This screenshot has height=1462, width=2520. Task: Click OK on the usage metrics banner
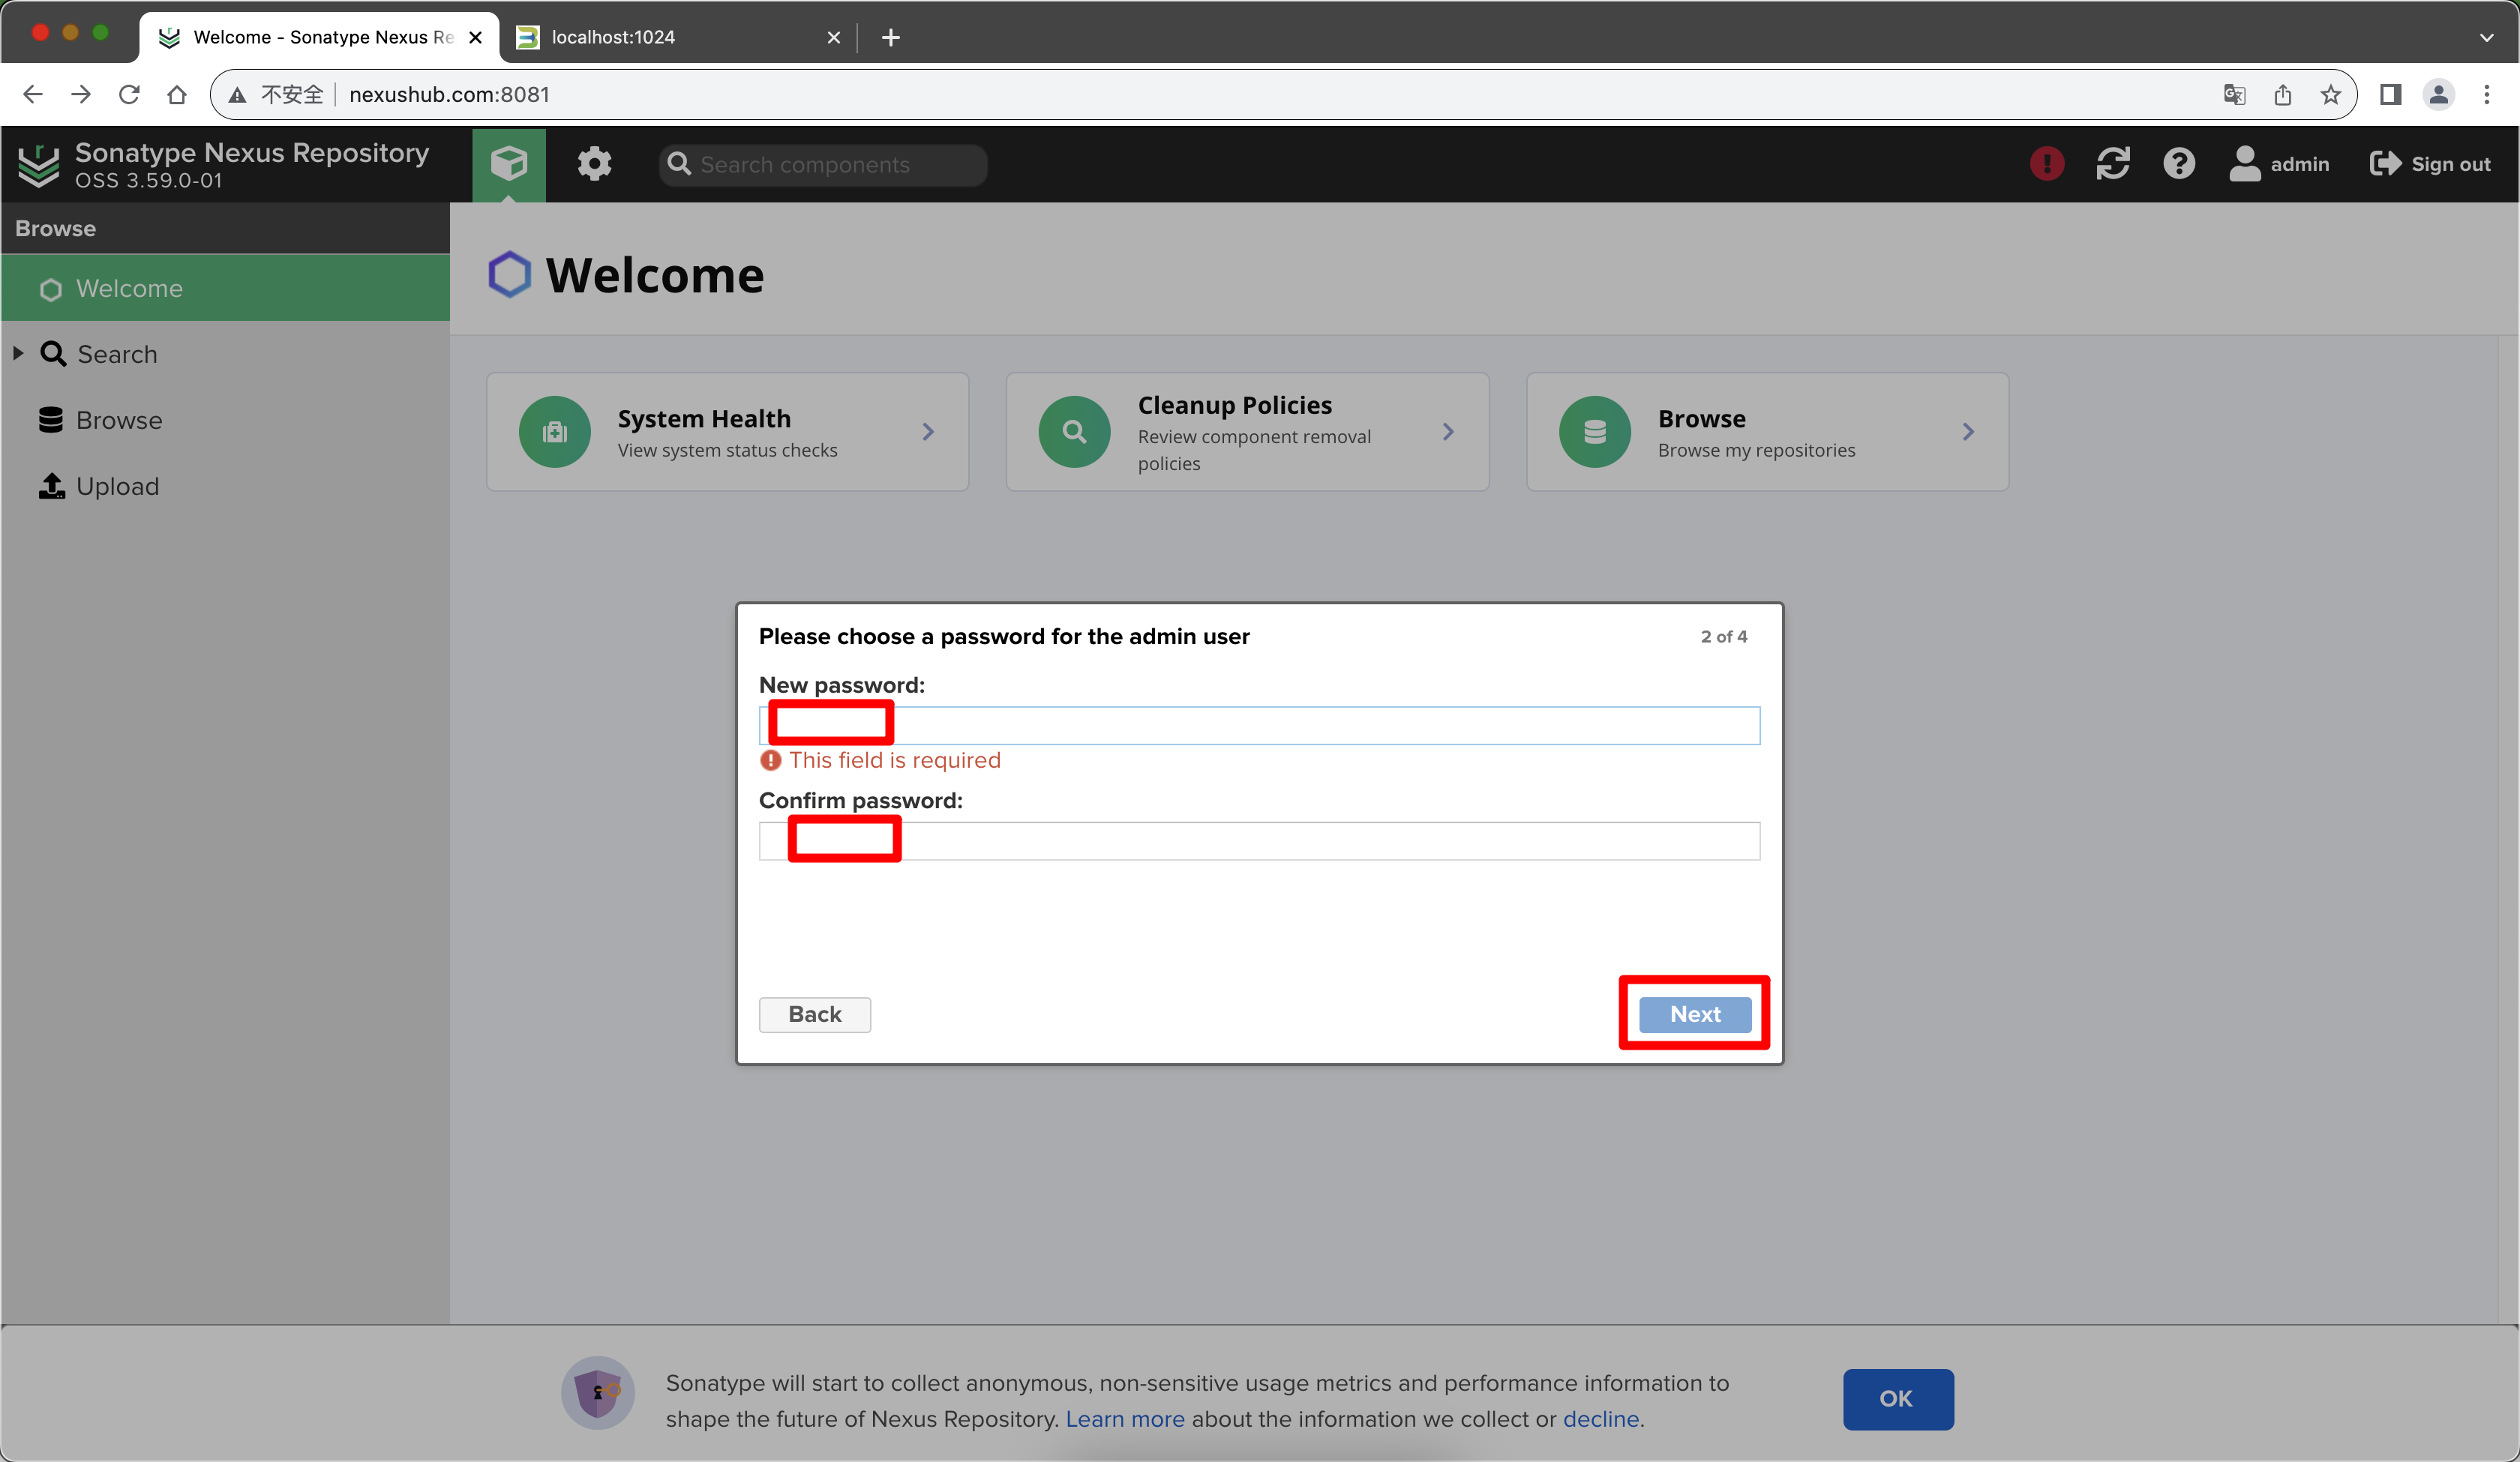point(1898,1399)
